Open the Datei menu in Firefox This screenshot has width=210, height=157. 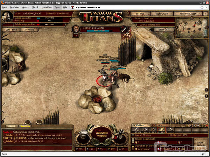click(x=5, y=7)
